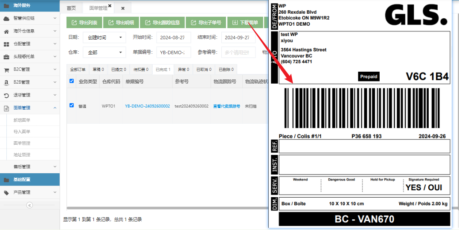Toggle checkbox for row YB-DEMO-24092600002
Image resolution: width=459 pixels, height=230 pixels.
72,105
